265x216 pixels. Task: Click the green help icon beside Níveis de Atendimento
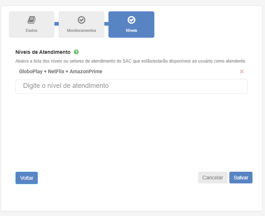76,52
